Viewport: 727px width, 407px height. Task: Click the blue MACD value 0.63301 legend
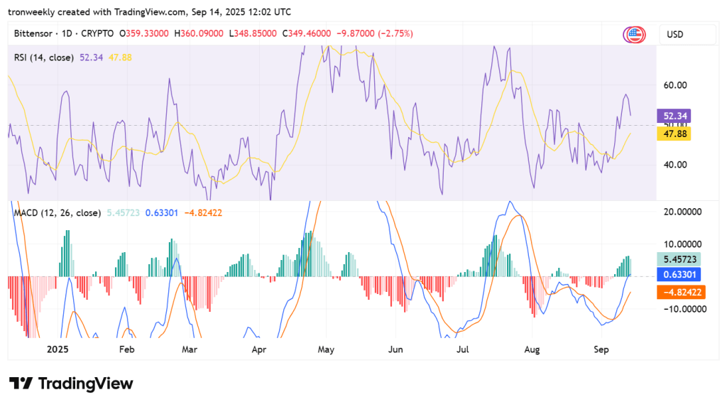[162, 213]
